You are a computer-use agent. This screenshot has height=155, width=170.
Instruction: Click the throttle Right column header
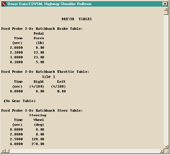[39, 82]
